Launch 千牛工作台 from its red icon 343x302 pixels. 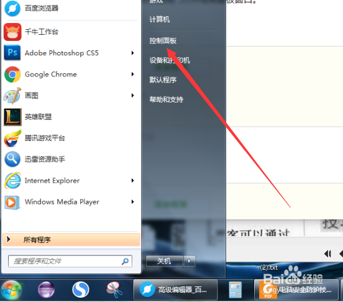point(12,32)
